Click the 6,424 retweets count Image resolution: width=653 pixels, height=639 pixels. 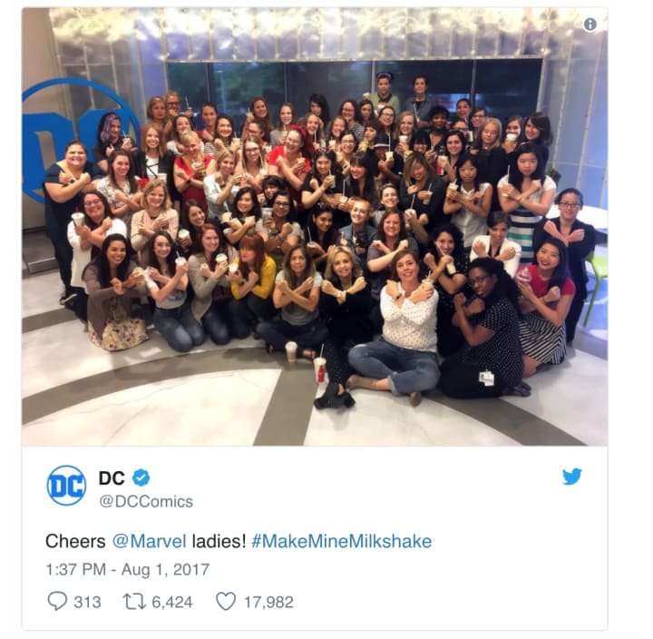point(172,603)
